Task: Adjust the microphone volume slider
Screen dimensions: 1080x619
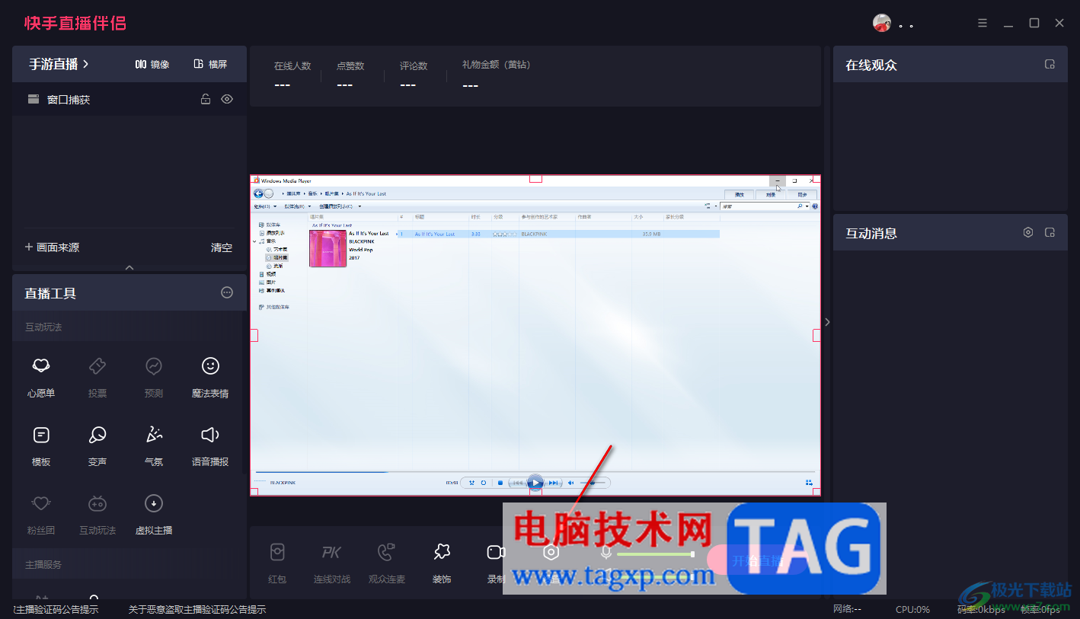Action: click(x=655, y=554)
